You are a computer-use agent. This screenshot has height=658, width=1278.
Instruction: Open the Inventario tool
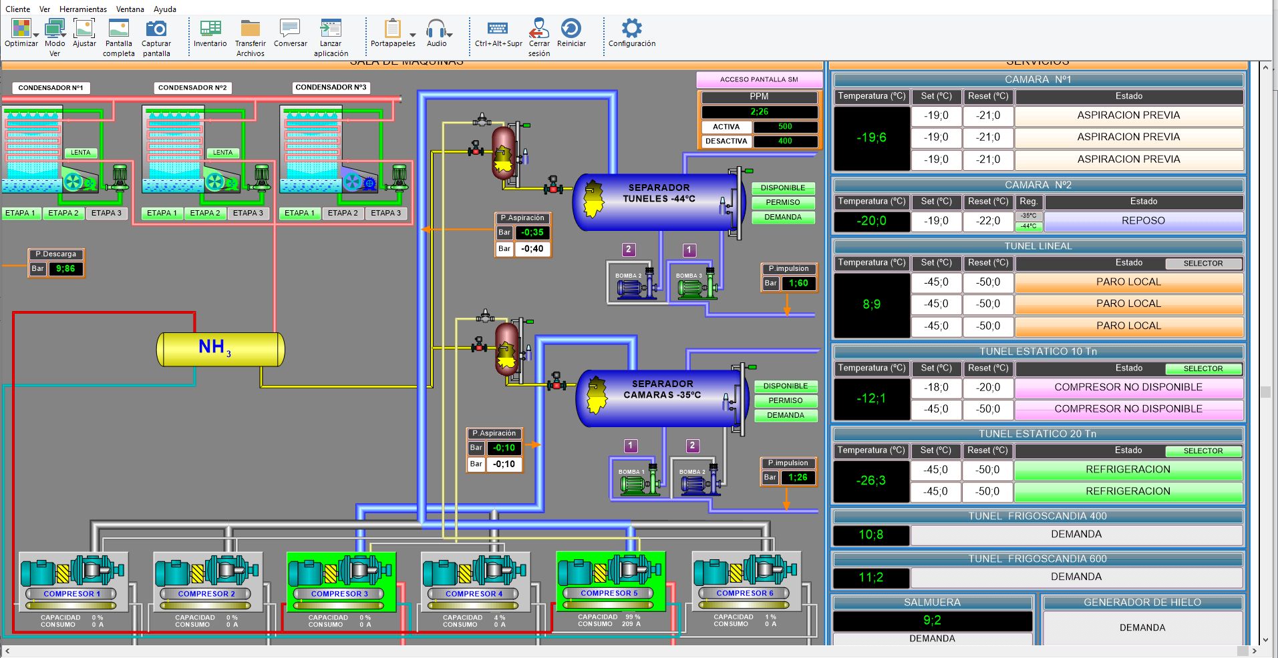tap(210, 29)
